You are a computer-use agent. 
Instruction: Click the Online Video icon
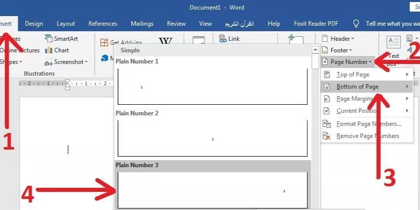[x=198, y=40]
